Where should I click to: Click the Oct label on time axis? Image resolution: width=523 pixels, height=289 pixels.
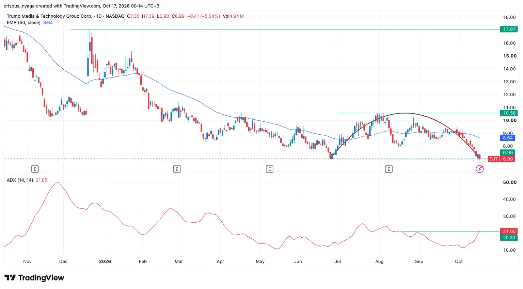(x=459, y=261)
